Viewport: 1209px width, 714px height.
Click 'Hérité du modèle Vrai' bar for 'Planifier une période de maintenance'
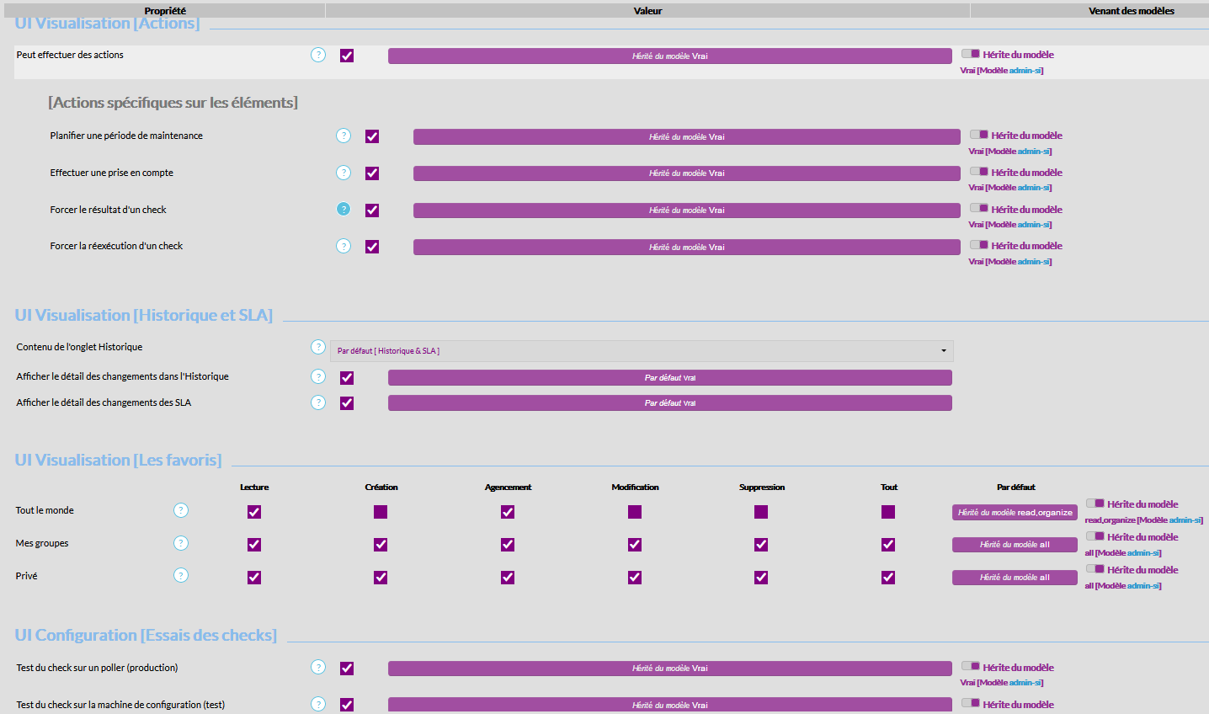[x=686, y=136]
